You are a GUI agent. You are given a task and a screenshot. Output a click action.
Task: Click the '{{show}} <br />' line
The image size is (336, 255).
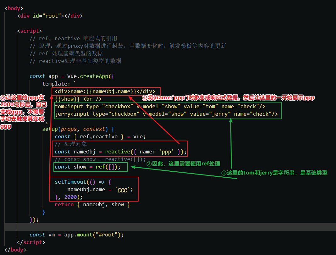coord(78,99)
